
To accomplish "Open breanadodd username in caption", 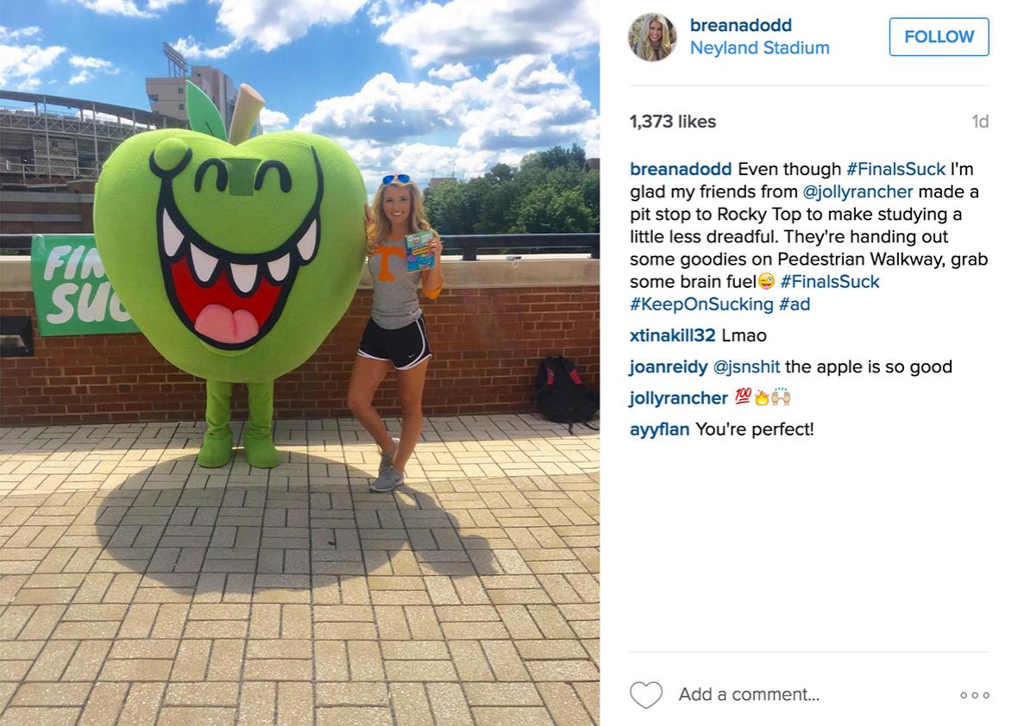I will click(x=681, y=169).
